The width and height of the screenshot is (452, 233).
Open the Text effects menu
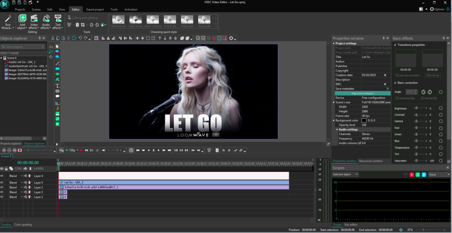pos(58,22)
